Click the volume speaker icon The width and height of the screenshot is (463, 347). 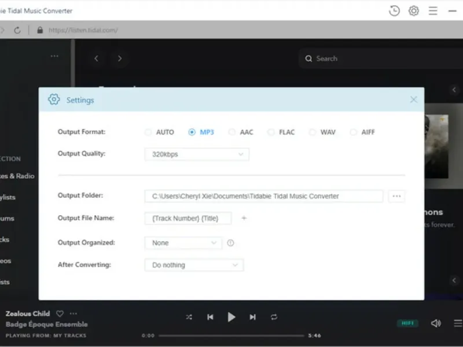(436, 323)
